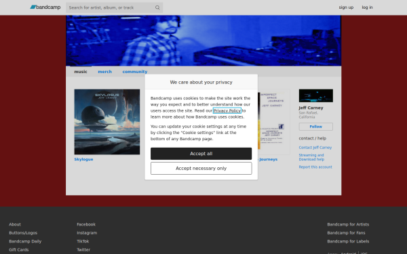Follow Jeff Carney
The width and height of the screenshot is (407, 254).
click(x=316, y=127)
